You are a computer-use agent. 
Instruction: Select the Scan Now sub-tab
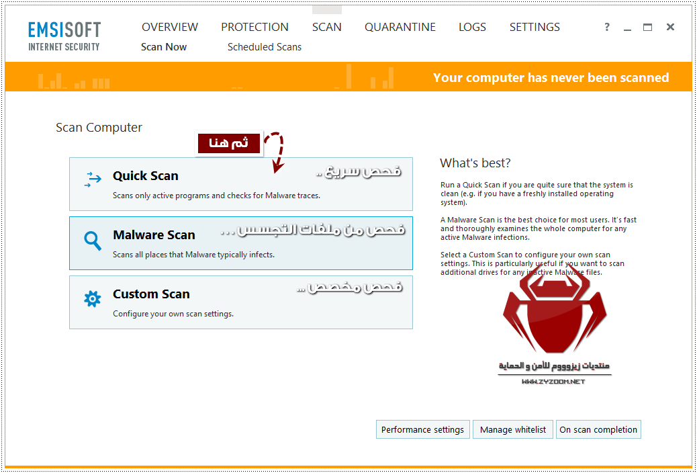[x=164, y=47]
